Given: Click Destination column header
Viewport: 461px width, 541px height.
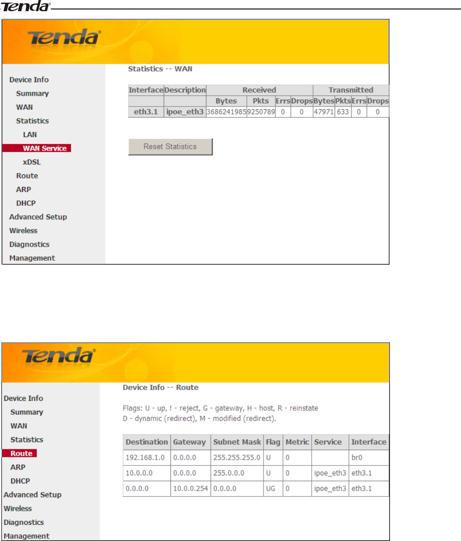Looking at the screenshot, I should click(x=147, y=442).
